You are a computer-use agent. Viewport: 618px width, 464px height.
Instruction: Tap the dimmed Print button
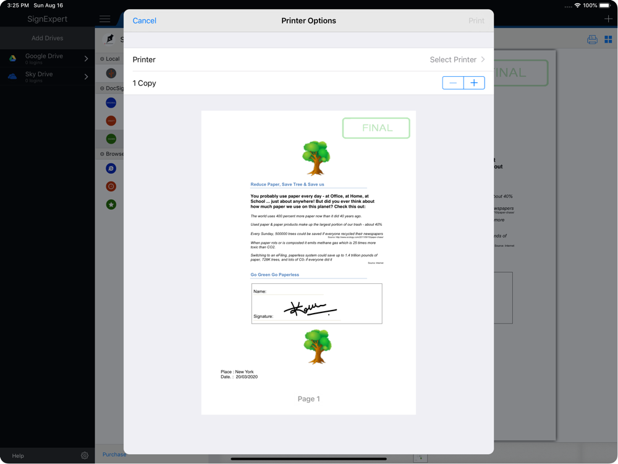[476, 20]
